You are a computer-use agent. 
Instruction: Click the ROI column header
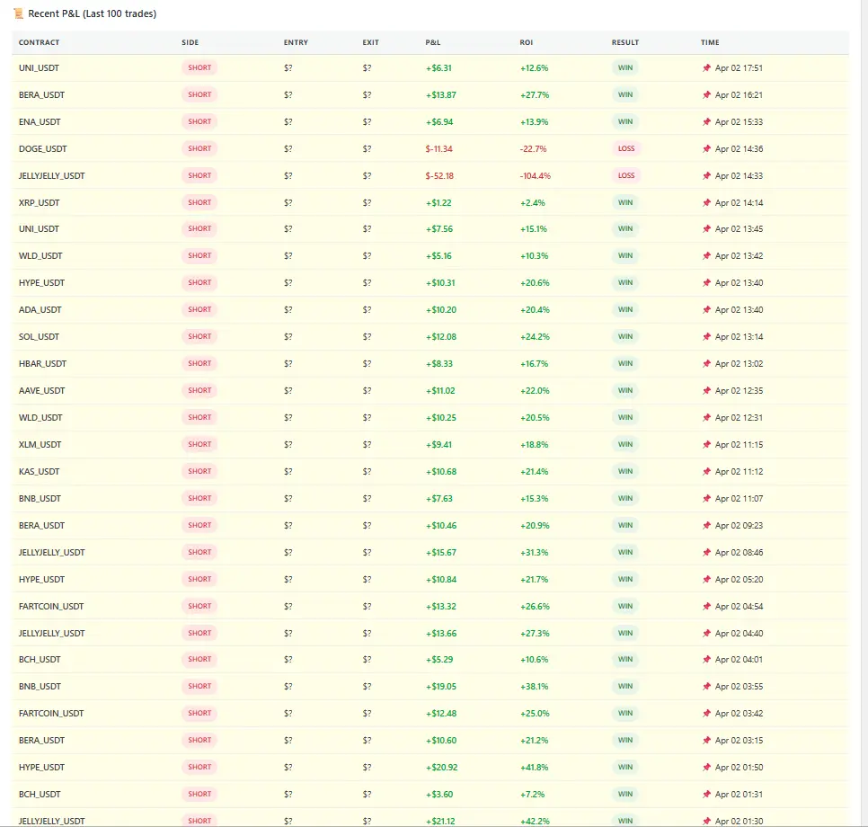[x=526, y=42]
